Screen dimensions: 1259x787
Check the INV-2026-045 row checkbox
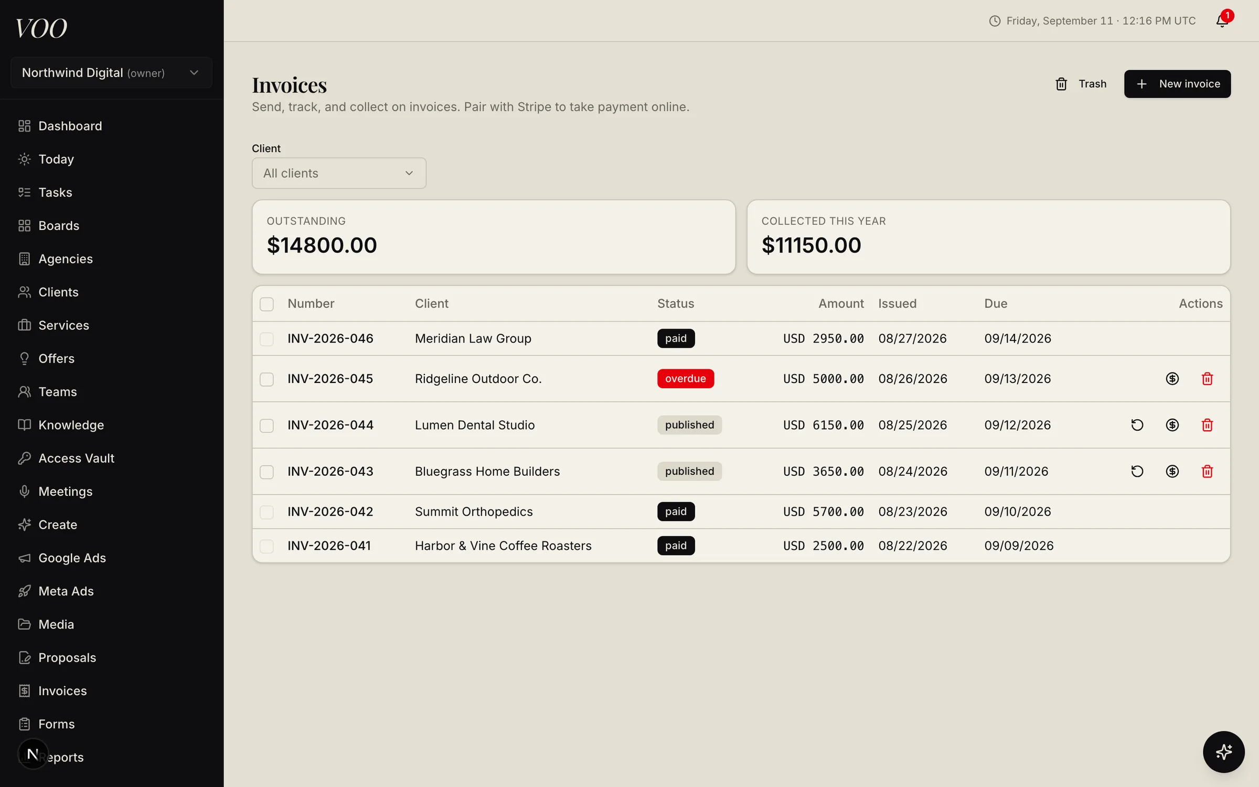266,379
